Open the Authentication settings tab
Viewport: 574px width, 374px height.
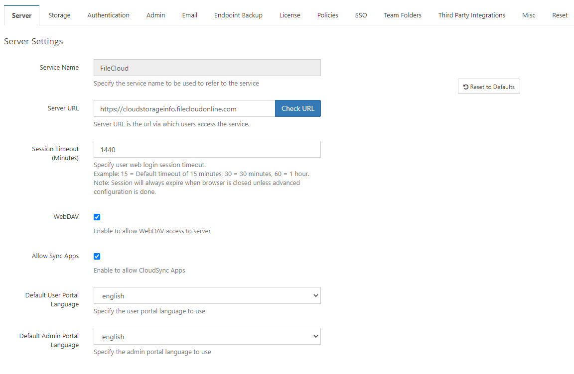(x=108, y=15)
